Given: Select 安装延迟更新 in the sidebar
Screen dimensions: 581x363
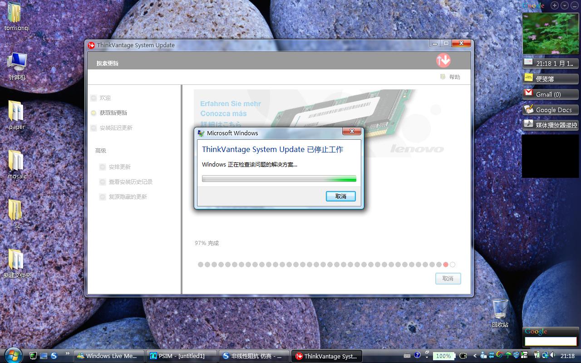Looking at the screenshot, I should [x=116, y=128].
